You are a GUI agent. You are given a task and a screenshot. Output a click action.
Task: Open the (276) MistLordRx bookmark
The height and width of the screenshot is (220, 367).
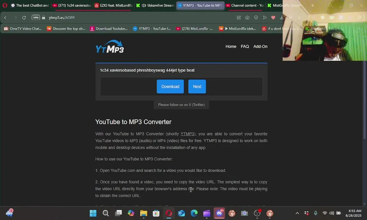click(195, 29)
